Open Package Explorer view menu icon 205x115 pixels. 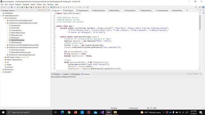[x=44, y=10]
